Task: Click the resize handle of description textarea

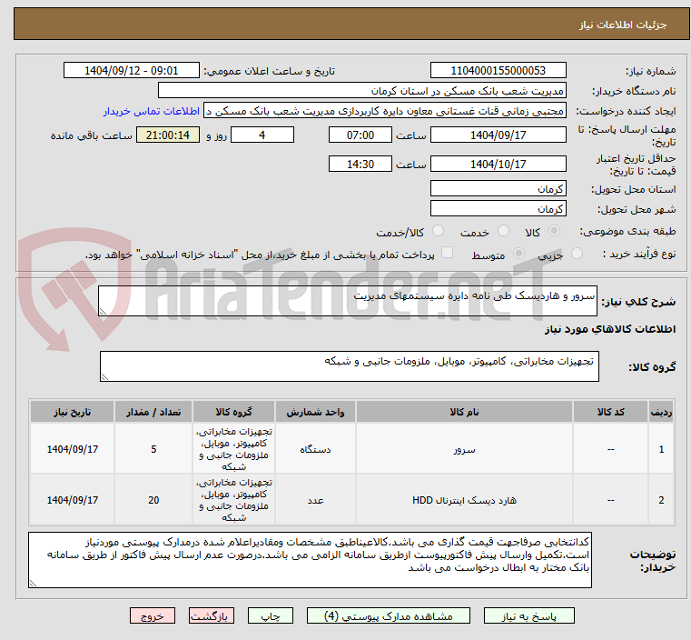Action: (x=103, y=312)
